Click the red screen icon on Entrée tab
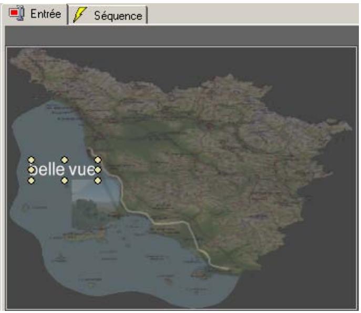 click(17, 13)
